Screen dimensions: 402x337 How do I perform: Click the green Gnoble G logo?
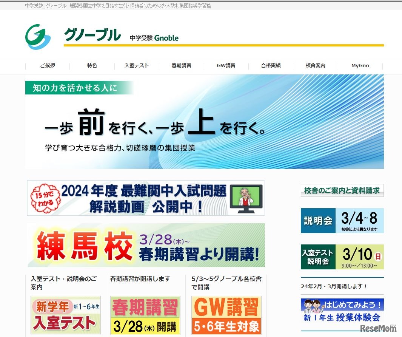[x=38, y=36]
